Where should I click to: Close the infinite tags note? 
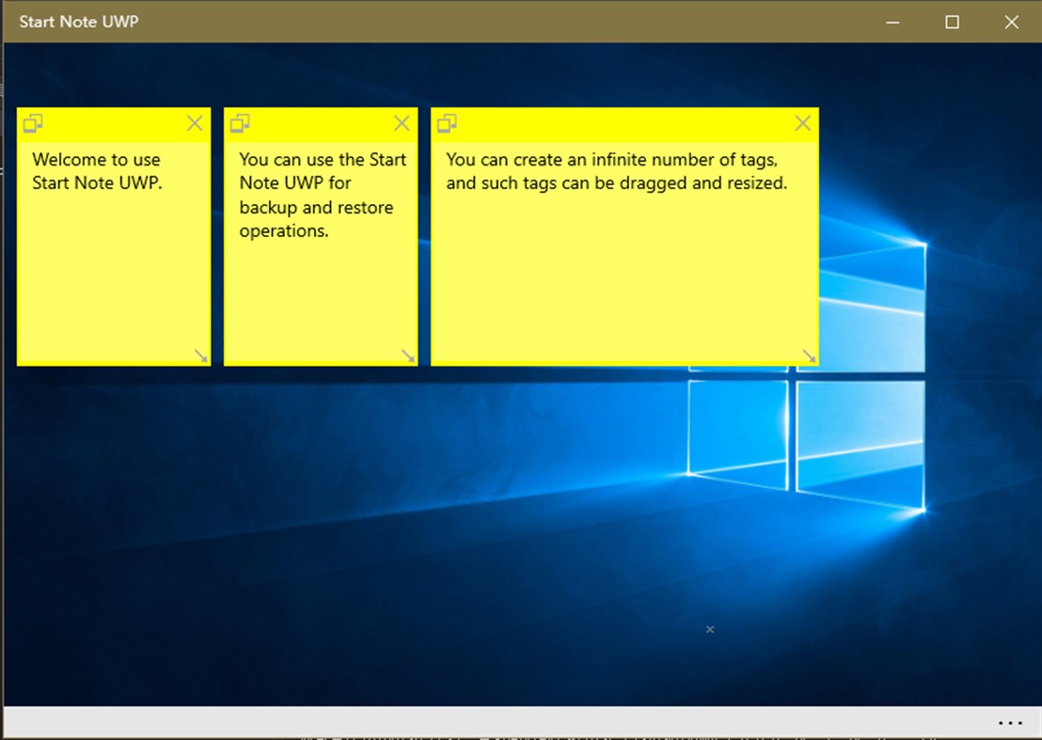point(802,122)
